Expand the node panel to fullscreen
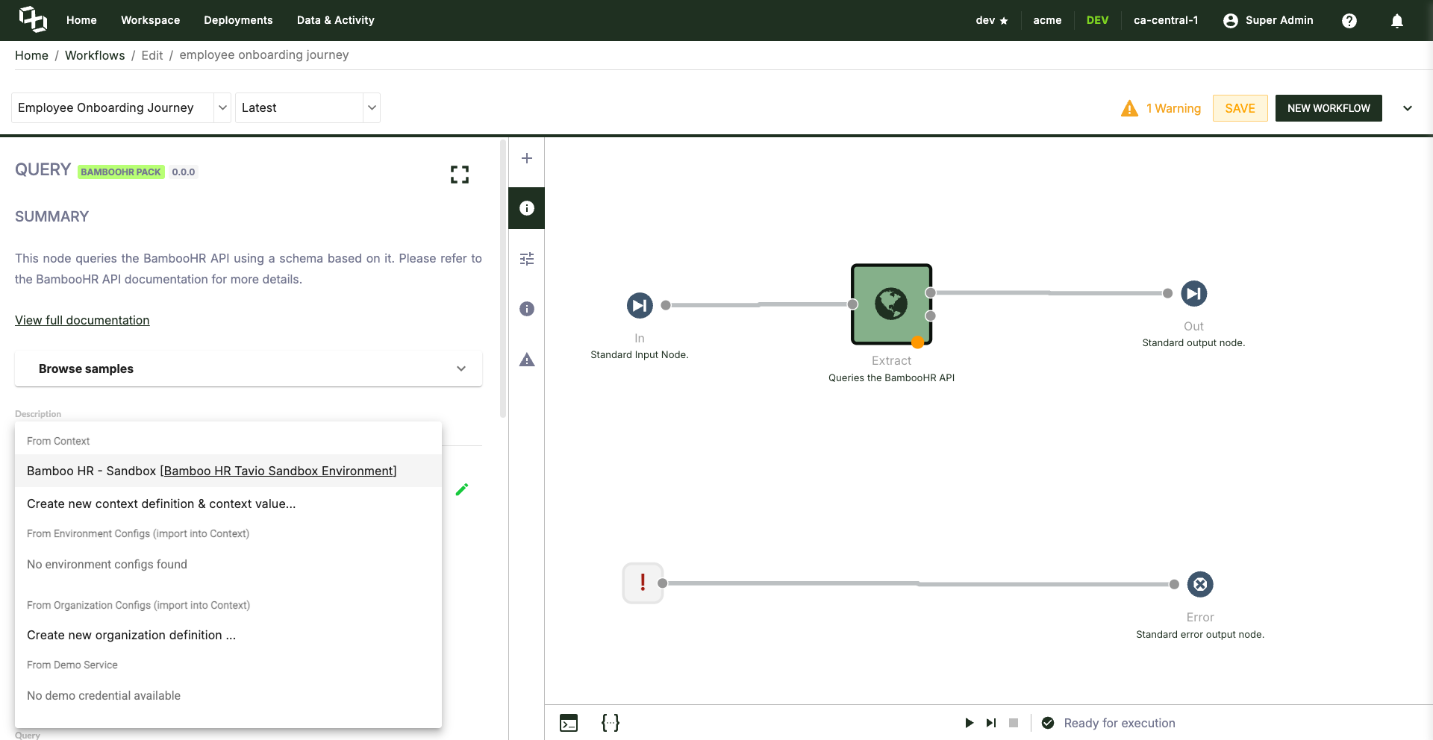Viewport: 1433px width, 740px height. pyautogui.click(x=460, y=175)
